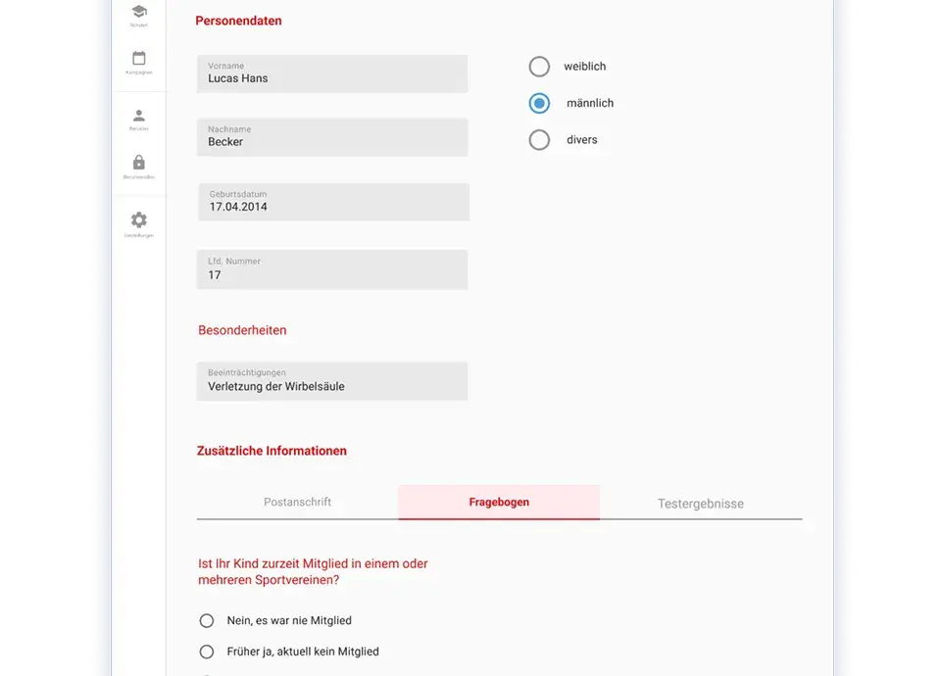Viewport: 941px width, 676px height.
Task: Select 'Nein, es war nie Mitglied'
Action: (207, 620)
